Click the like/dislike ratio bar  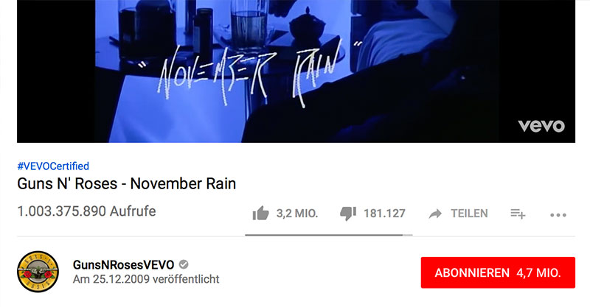[x=329, y=236]
